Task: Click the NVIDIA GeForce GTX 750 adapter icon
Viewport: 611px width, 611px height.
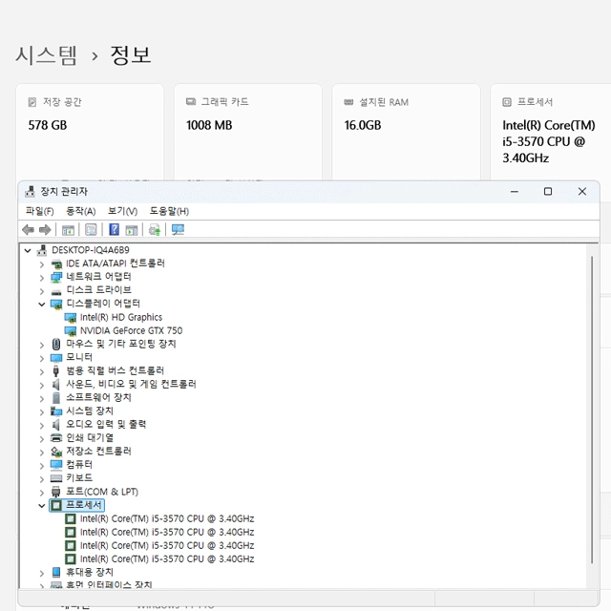Action: click(70, 331)
